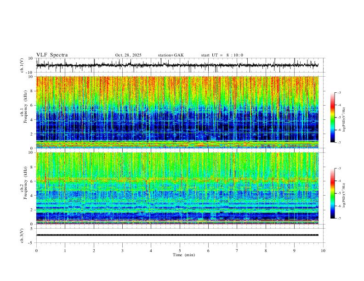Image resolution: width=364 pixels, height=281 pixels.
Task: Click the ch.2 colorbar "log(PSD)" unit label
Action: (344, 195)
